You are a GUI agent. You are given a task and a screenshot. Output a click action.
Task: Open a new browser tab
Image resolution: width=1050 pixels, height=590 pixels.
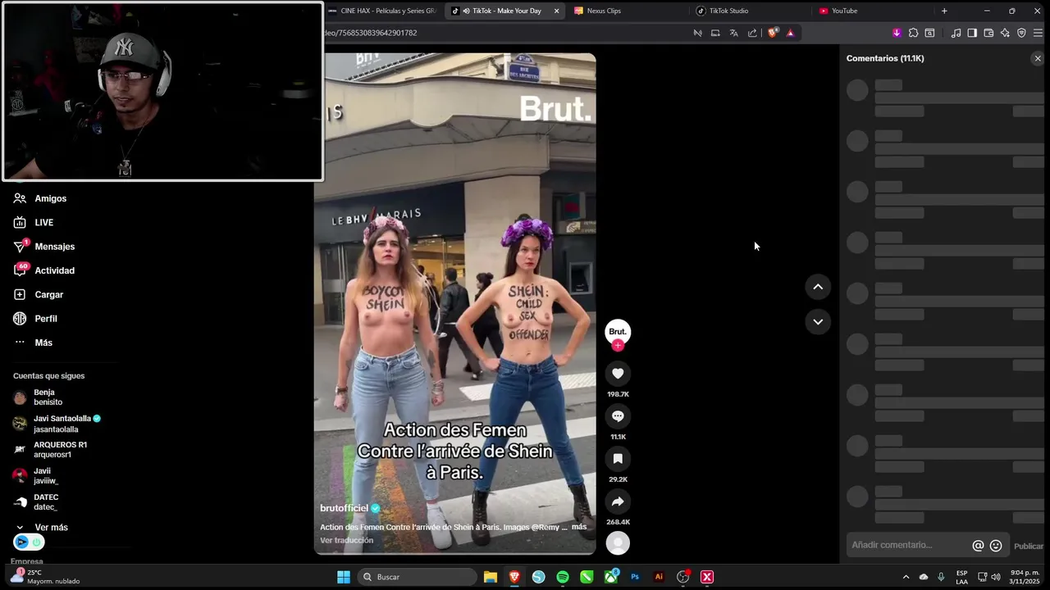click(x=944, y=11)
